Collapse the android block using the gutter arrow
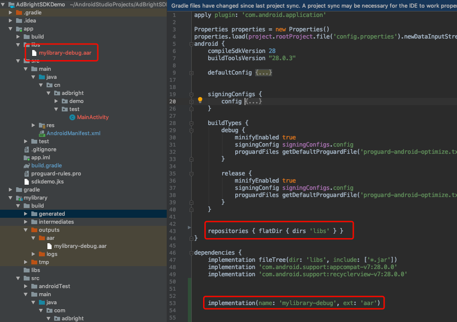This screenshot has height=322, width=457. [x=191, y=43]
